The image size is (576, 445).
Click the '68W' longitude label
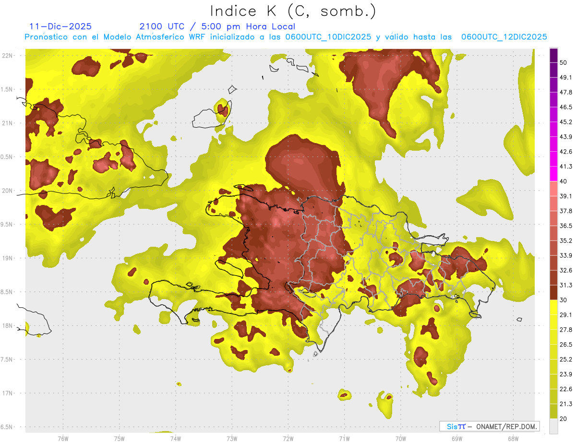click(513, 438)
